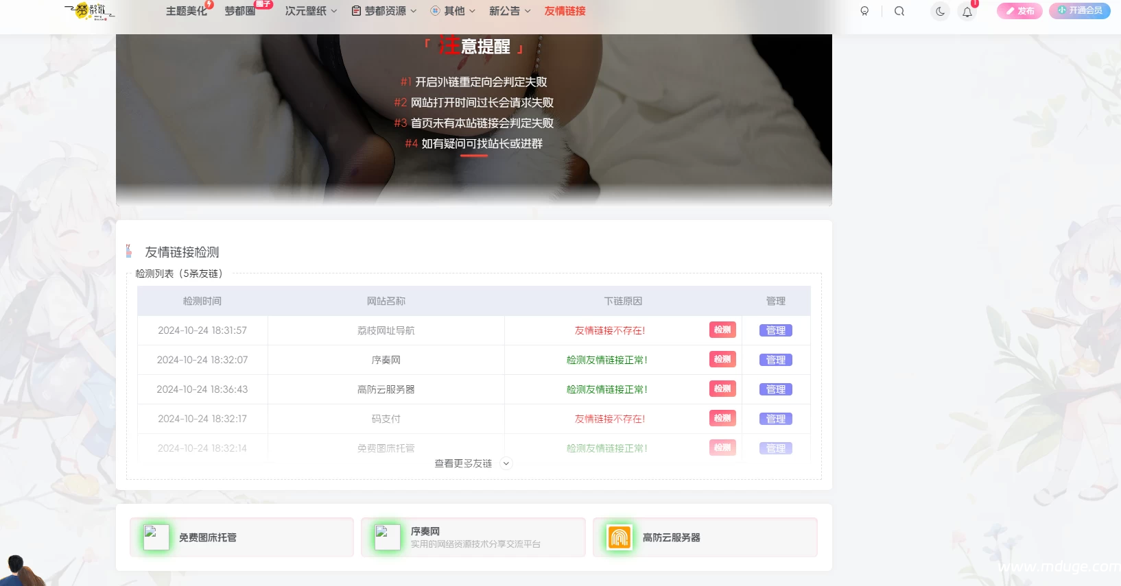The image size is (1121, 586).
Task: Expand the 梦都资源 dropdown menu
Action: click(384, 11)
